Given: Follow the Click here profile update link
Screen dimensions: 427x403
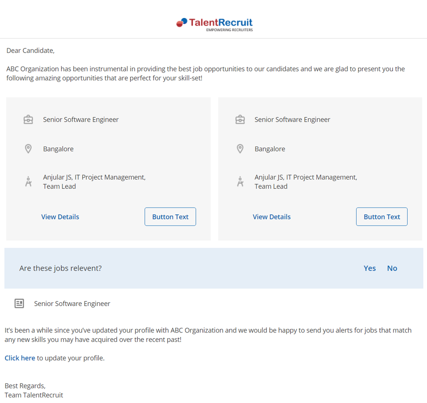Looking at the screenshot, I should pos(20,358).
